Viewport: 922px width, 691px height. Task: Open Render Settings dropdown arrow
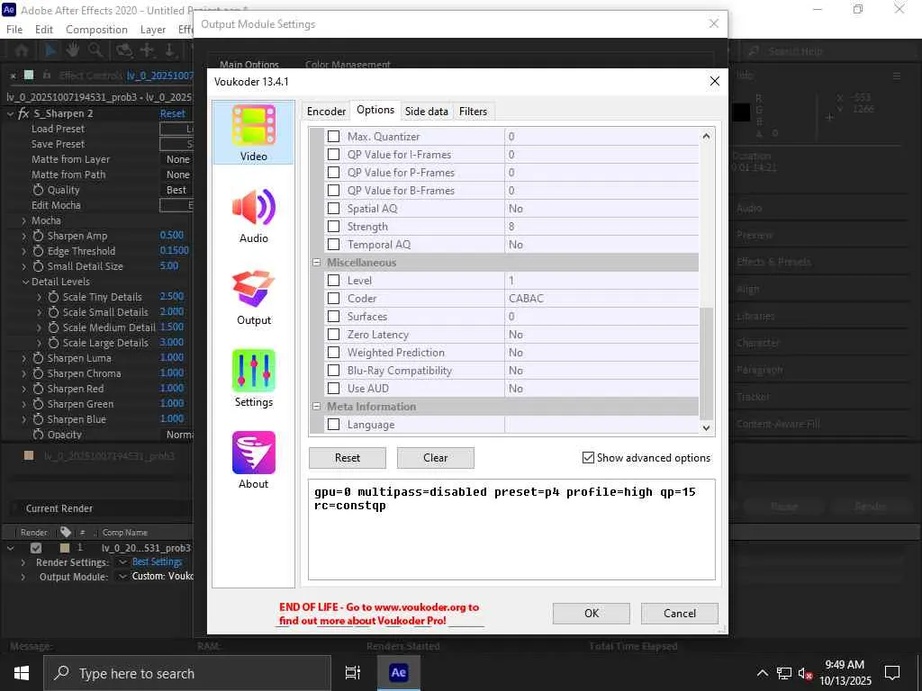click(x=122, y=562)
